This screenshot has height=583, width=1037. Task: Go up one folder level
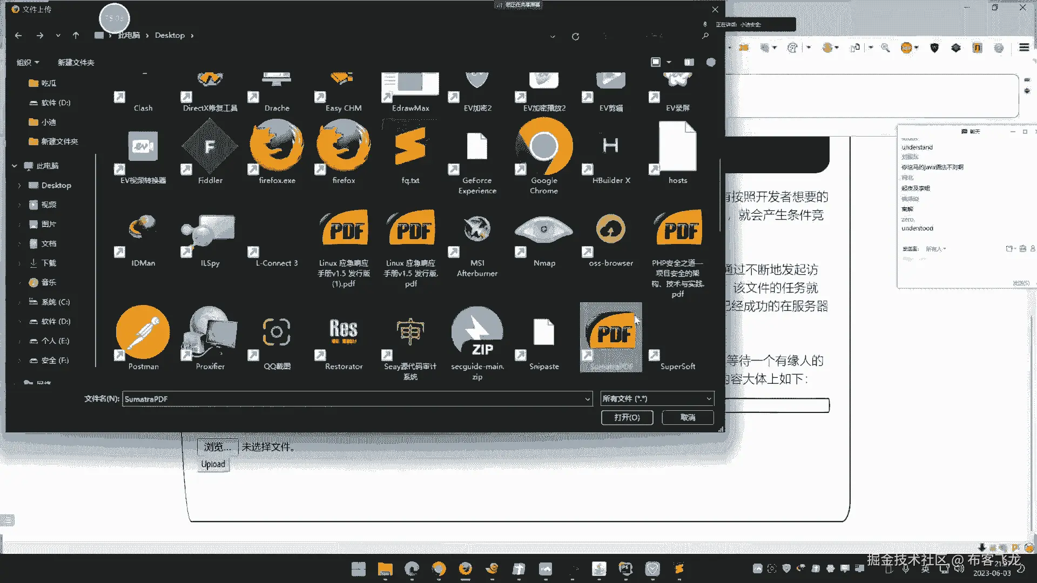pos(76,36)
